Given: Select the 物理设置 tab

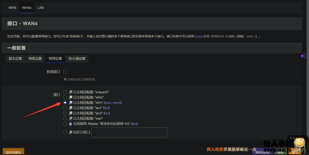Looking at the screenshot, I should pos(55,59).
